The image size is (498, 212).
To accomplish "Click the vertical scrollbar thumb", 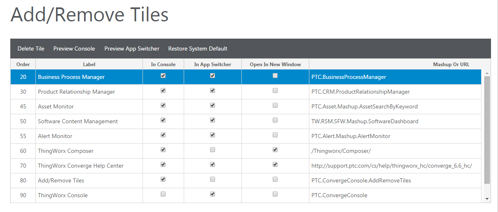I will (x=487, y=129).
